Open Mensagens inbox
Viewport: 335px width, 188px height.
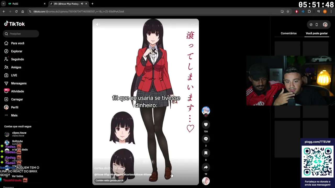19,83
